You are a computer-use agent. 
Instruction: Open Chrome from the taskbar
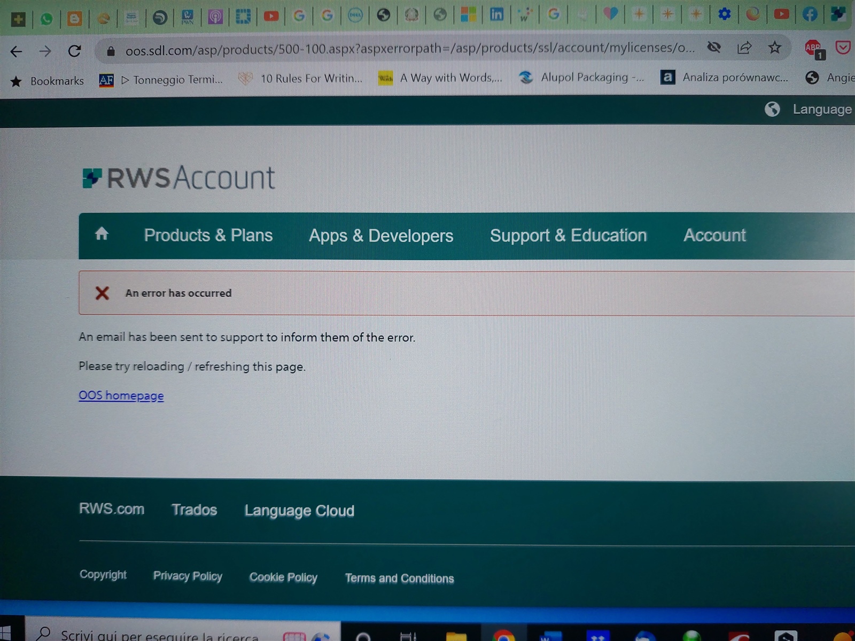503,636
